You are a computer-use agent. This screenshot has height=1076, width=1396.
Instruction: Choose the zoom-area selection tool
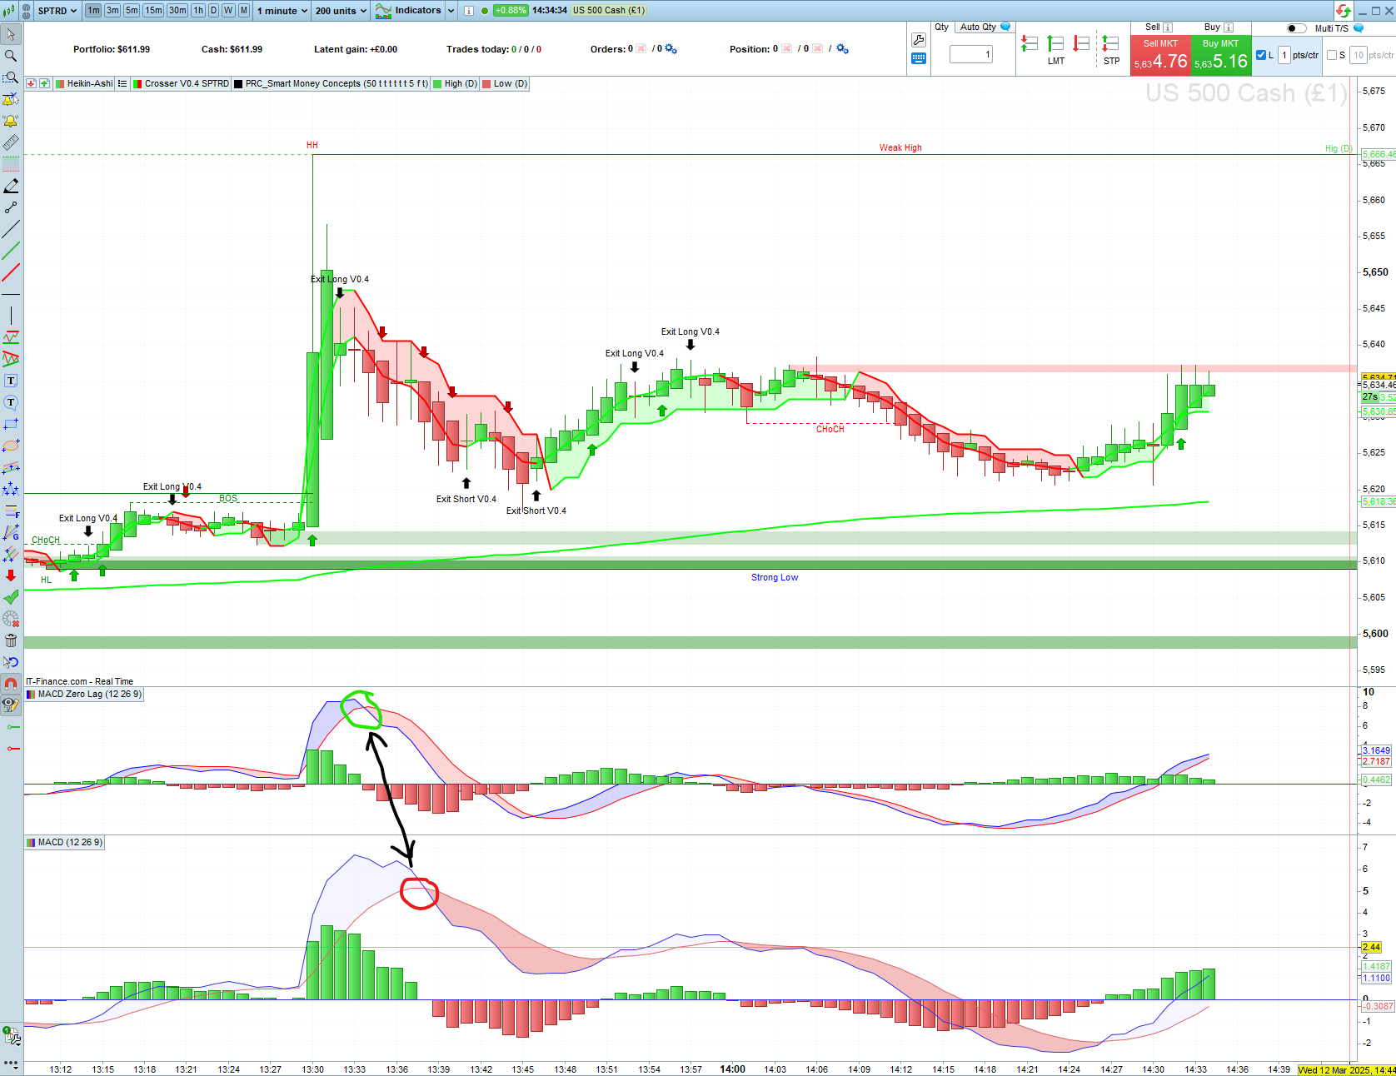tap(11, 77)
